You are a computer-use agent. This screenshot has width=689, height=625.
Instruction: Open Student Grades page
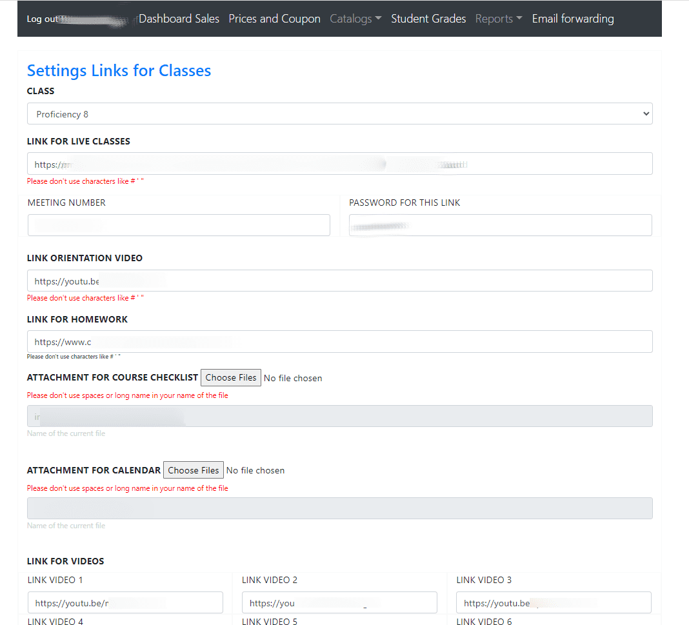tap(428, 19)
